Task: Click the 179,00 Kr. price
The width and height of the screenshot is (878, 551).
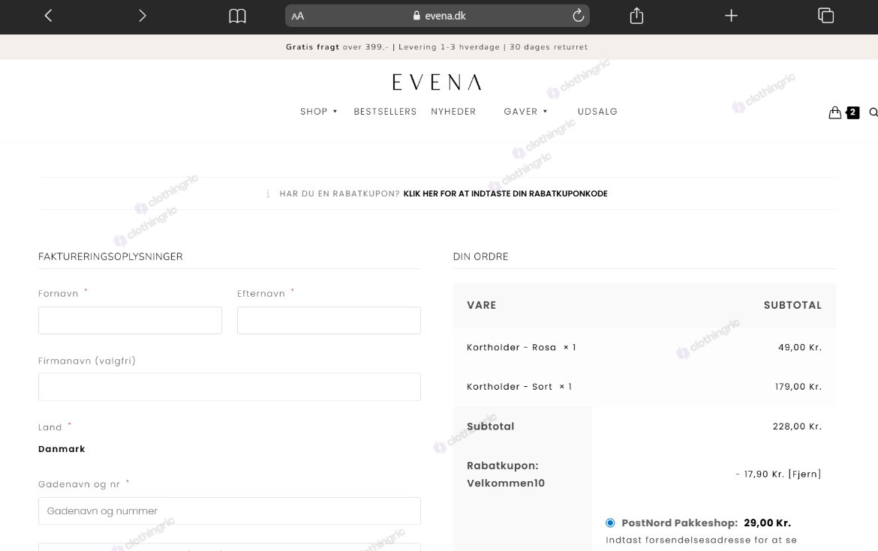Action: point(798,387)
